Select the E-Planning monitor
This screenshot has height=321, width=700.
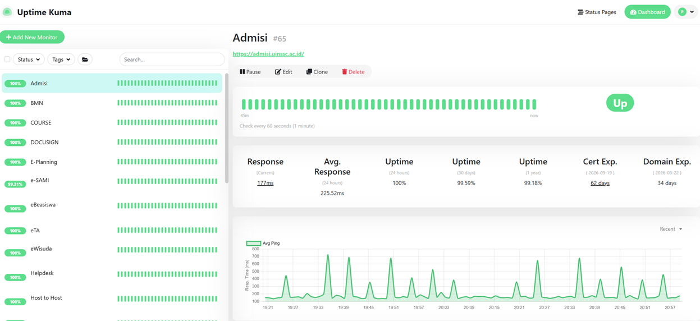[112, 162]
